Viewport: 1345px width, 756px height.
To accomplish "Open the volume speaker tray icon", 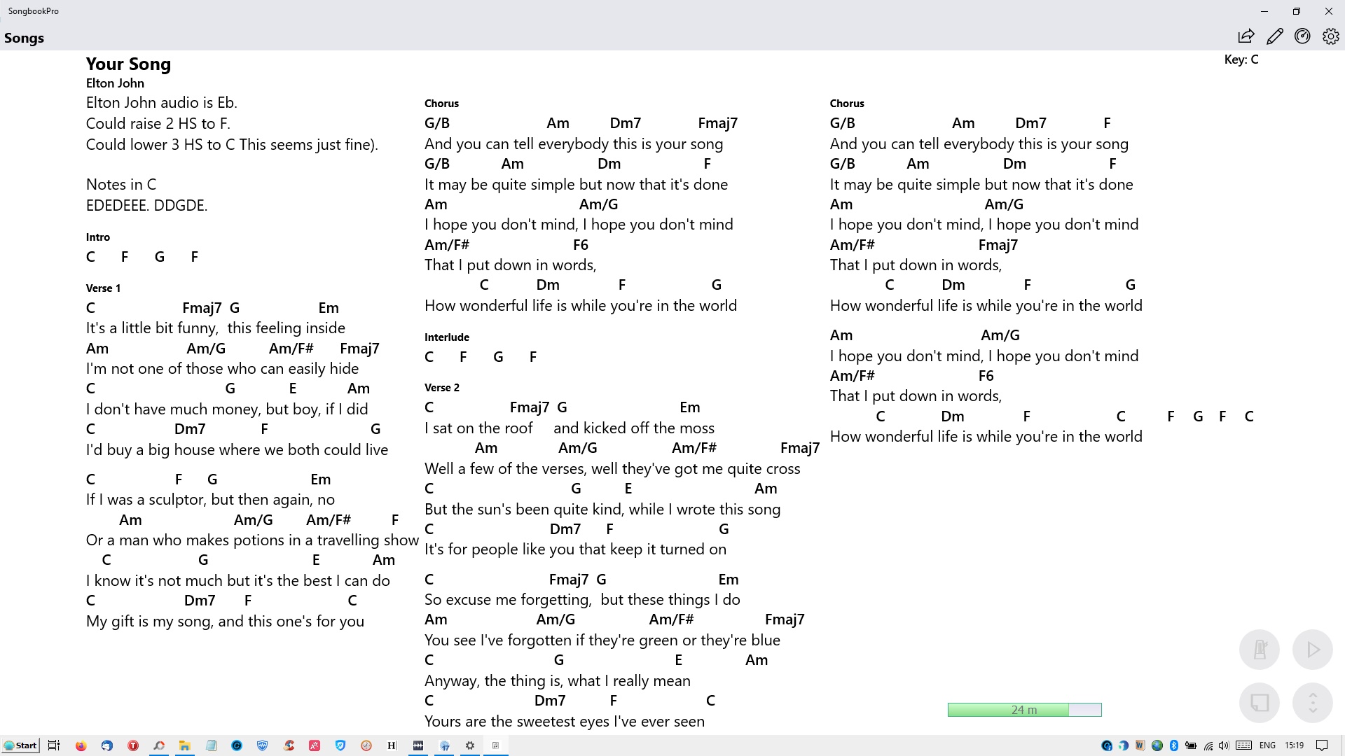I will (x=1224, y=745).
